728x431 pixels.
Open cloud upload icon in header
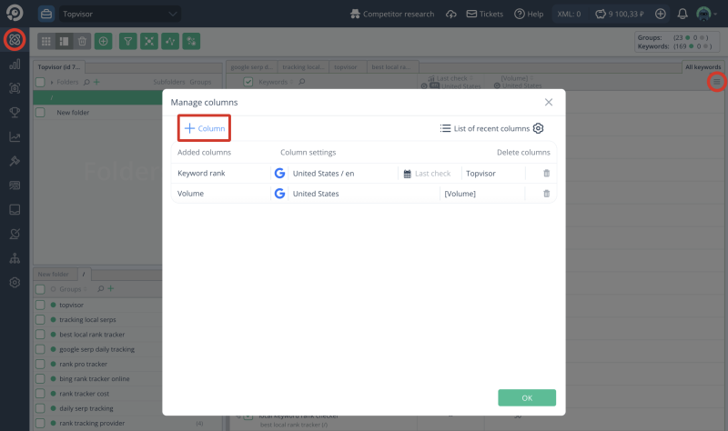pyautogui.click(x=450, y=14)
